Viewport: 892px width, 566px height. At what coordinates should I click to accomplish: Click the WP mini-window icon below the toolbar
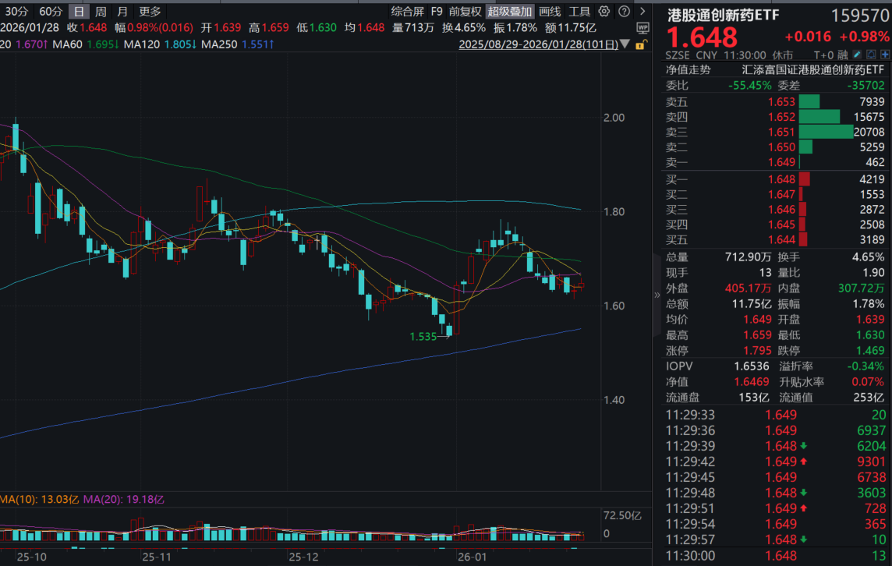(x=642, y=28)
